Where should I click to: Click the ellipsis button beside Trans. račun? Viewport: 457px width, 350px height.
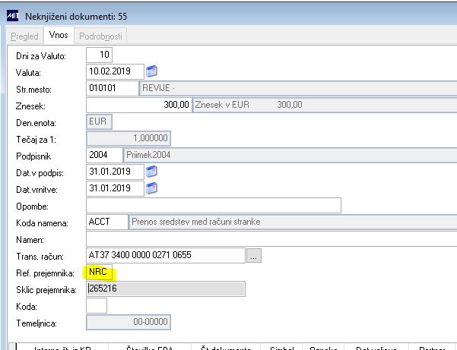pyautogui.click(x=253, y=255)
